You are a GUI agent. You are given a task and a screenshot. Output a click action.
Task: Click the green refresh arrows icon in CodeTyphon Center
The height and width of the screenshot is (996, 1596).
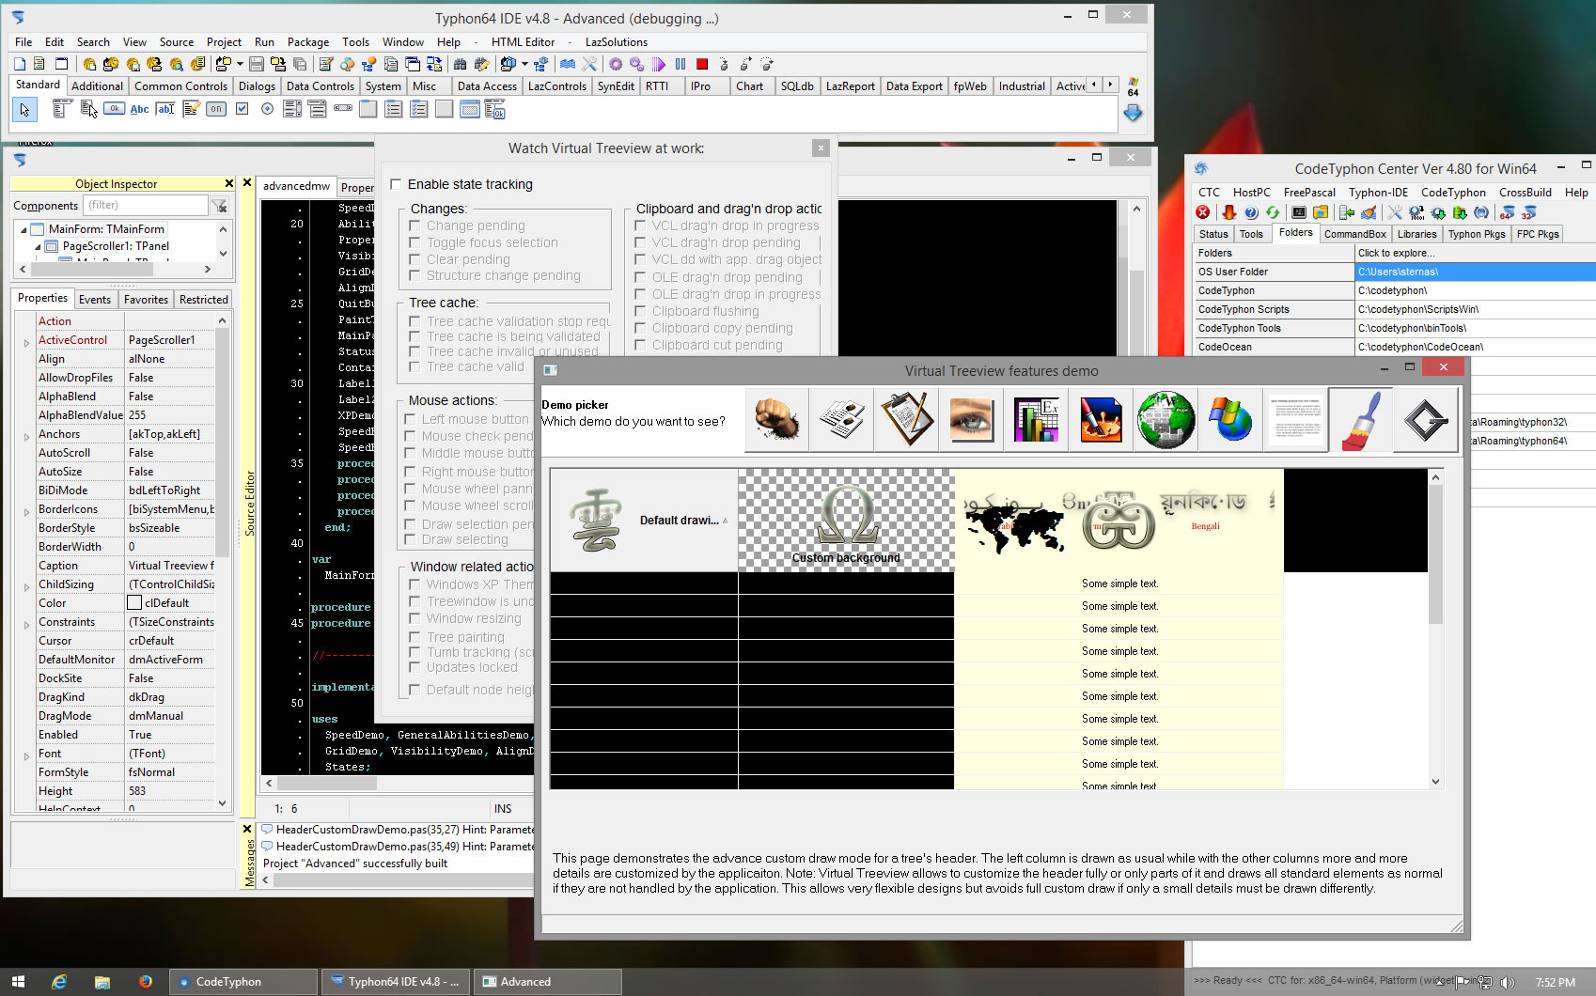[x=1273, y=212]
